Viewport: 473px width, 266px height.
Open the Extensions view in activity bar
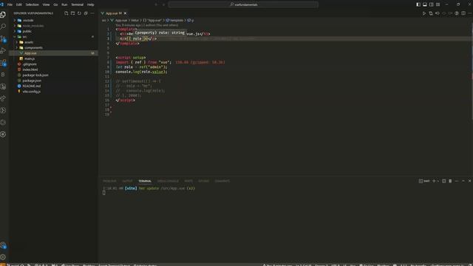(3, 62)
